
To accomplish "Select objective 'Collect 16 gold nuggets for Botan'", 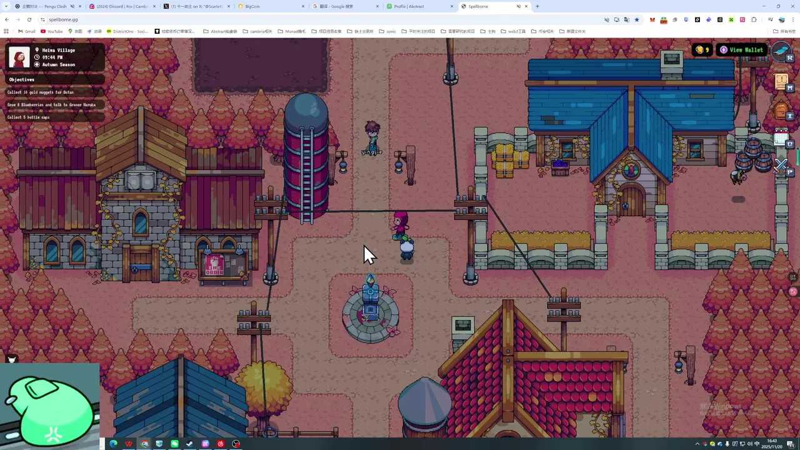I will click(x=55, y=92).
